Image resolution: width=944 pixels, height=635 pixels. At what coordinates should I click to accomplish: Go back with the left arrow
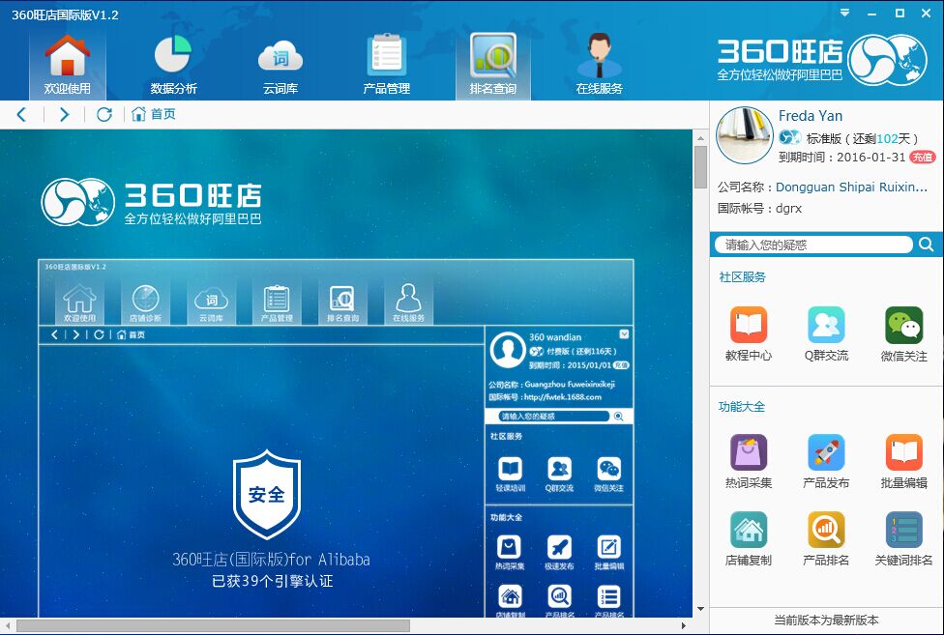click(22, 114)
